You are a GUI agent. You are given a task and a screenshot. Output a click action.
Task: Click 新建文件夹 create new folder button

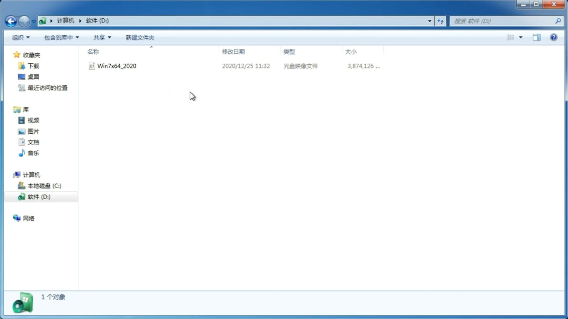pyautogui.click(x=140, y=37)
